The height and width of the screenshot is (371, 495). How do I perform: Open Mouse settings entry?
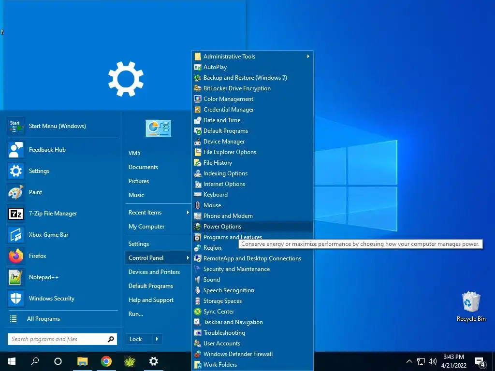[x=252, y=205]
